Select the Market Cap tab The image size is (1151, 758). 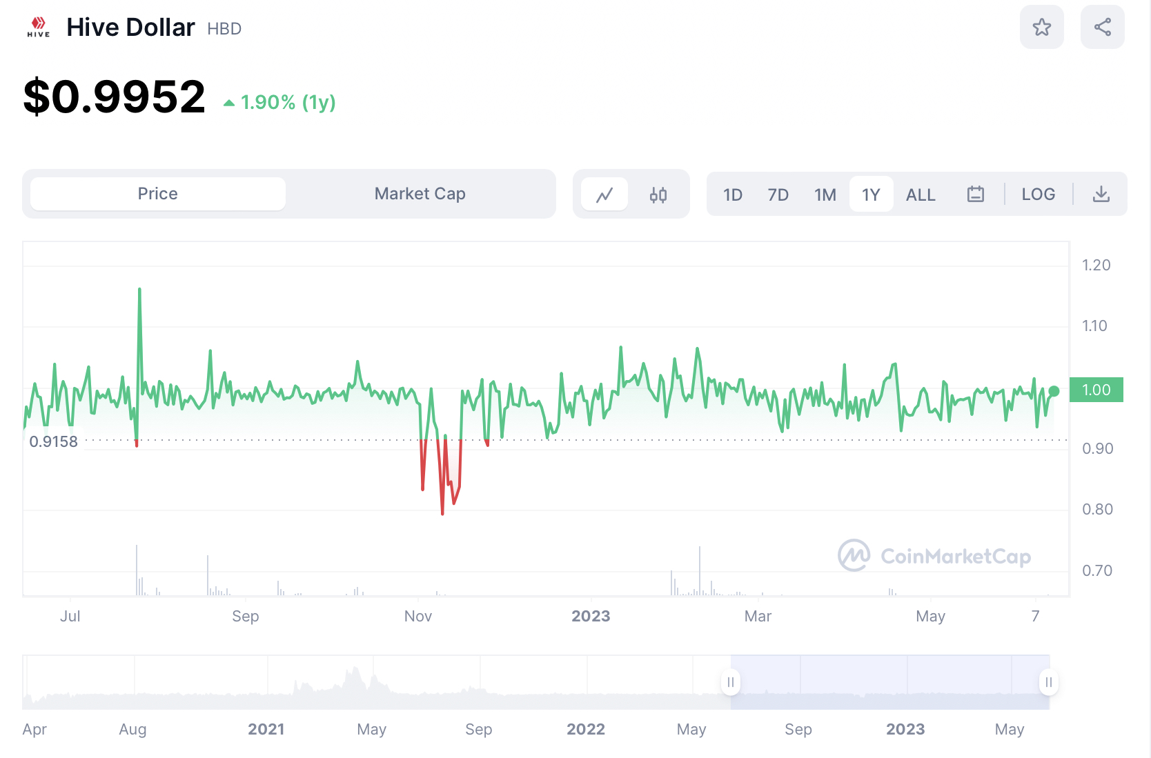click(420, 194)
